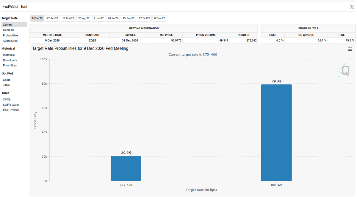Viewport: 357px width, 197px height.
Task: Click the 9 Dec 2026 meeting date cell
Action: click(52, 40)
